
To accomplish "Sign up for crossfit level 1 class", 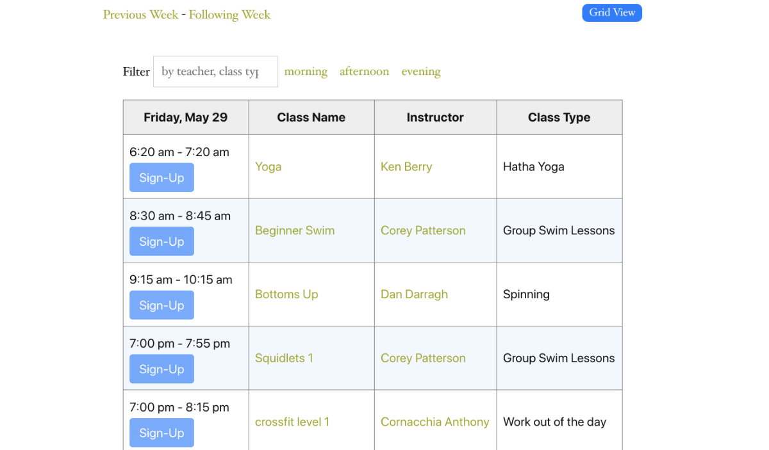I will [161, 433].
